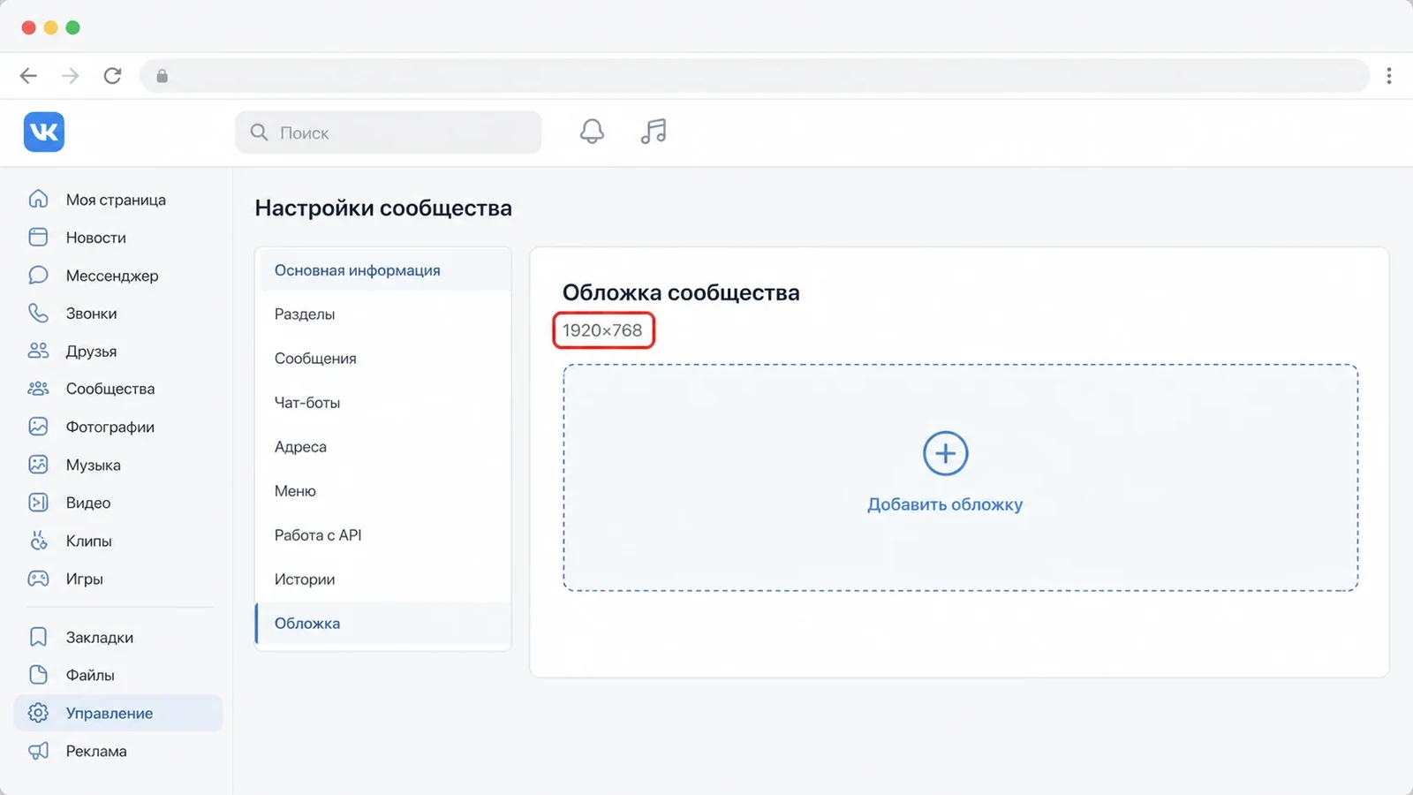Click the address bar lock icon
The width and height of the screenshot is (1413, 795).
point(162,76)
